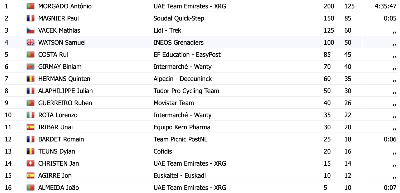Screen dimensions: 400x193
Task: Open the Soudal Quick-Step team page
Action: [179, 18]
